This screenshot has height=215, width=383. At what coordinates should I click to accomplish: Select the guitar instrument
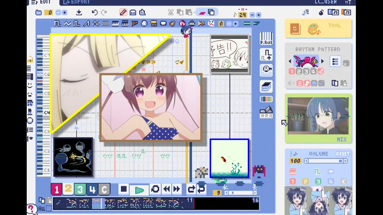[x=173, y=23]
